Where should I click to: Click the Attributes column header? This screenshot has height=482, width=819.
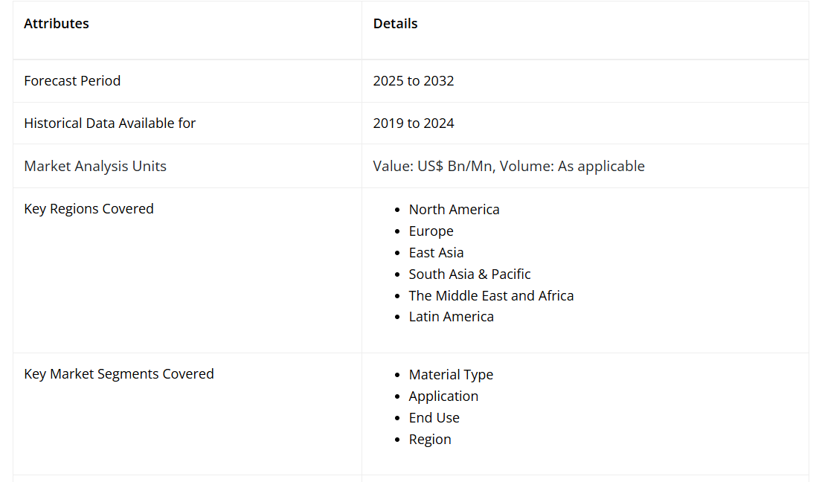[x=57, y=24]
